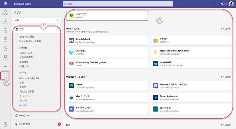Select Microsoft によるビルド in sidebar
The image size is (236, 129).
coord(29,78)
